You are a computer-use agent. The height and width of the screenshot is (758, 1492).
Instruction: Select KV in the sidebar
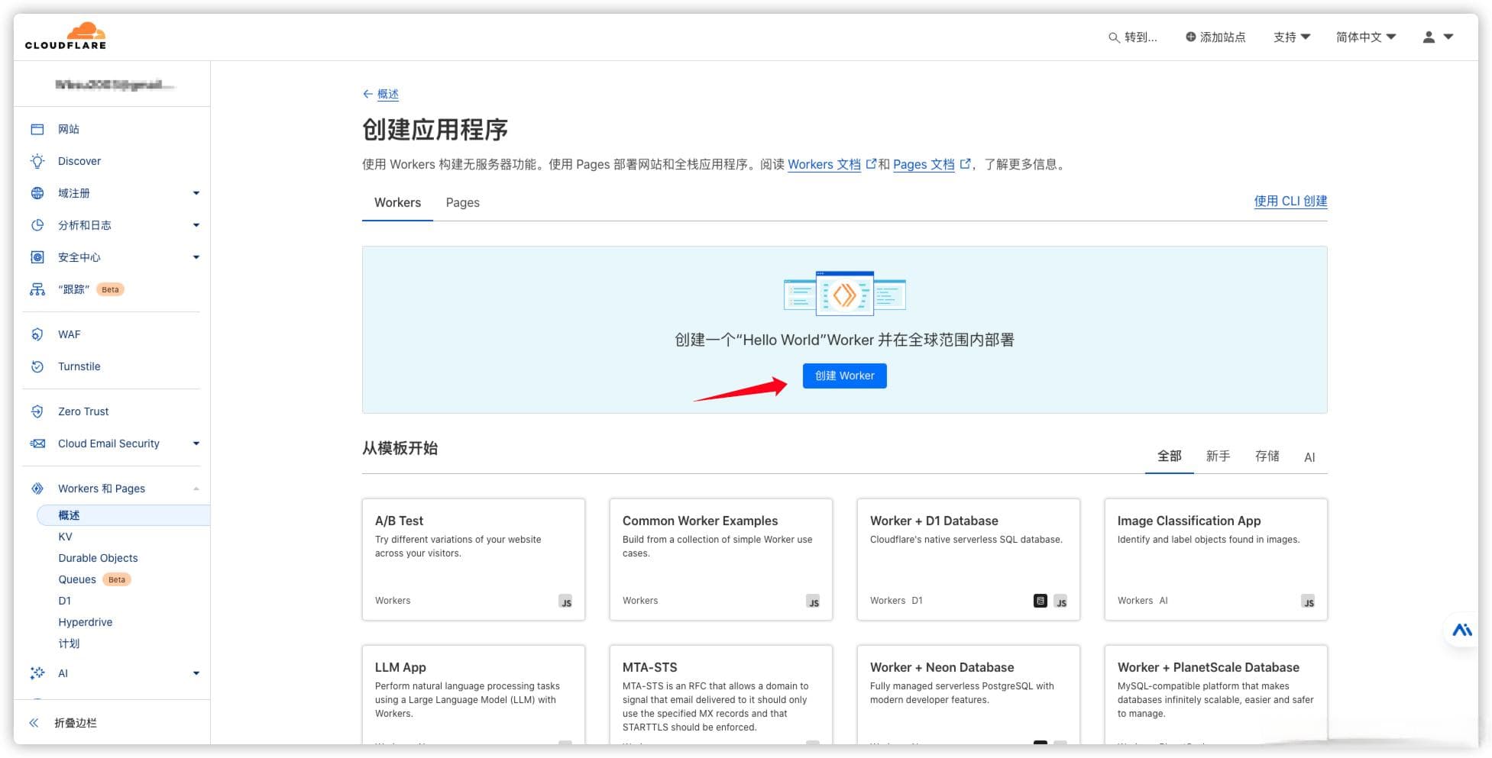tap(66, 537)
